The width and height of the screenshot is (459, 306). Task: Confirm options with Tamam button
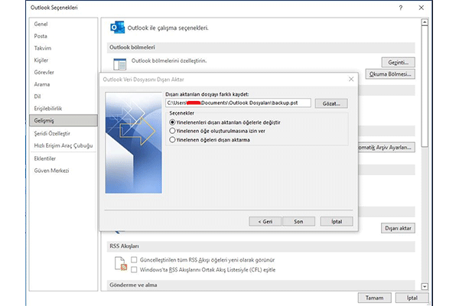[x=374, y=298]
